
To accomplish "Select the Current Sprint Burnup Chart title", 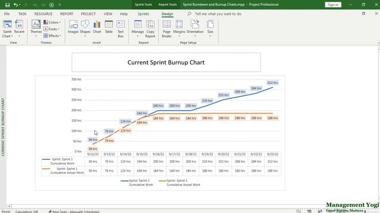I will coord(166,62).
